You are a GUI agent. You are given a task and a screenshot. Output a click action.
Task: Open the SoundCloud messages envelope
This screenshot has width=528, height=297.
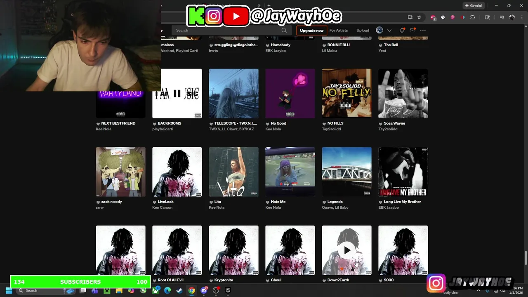[x=412, y=30]
